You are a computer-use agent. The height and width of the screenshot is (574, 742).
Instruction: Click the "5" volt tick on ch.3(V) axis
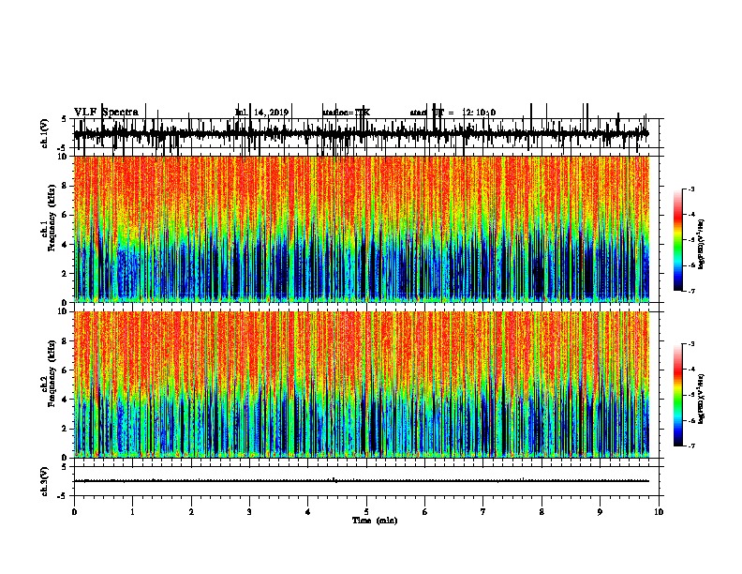[x=64, y=466]
